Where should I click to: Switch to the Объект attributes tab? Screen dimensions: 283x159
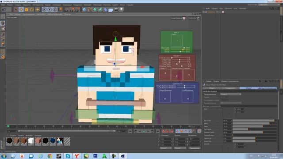coord(249,88)
